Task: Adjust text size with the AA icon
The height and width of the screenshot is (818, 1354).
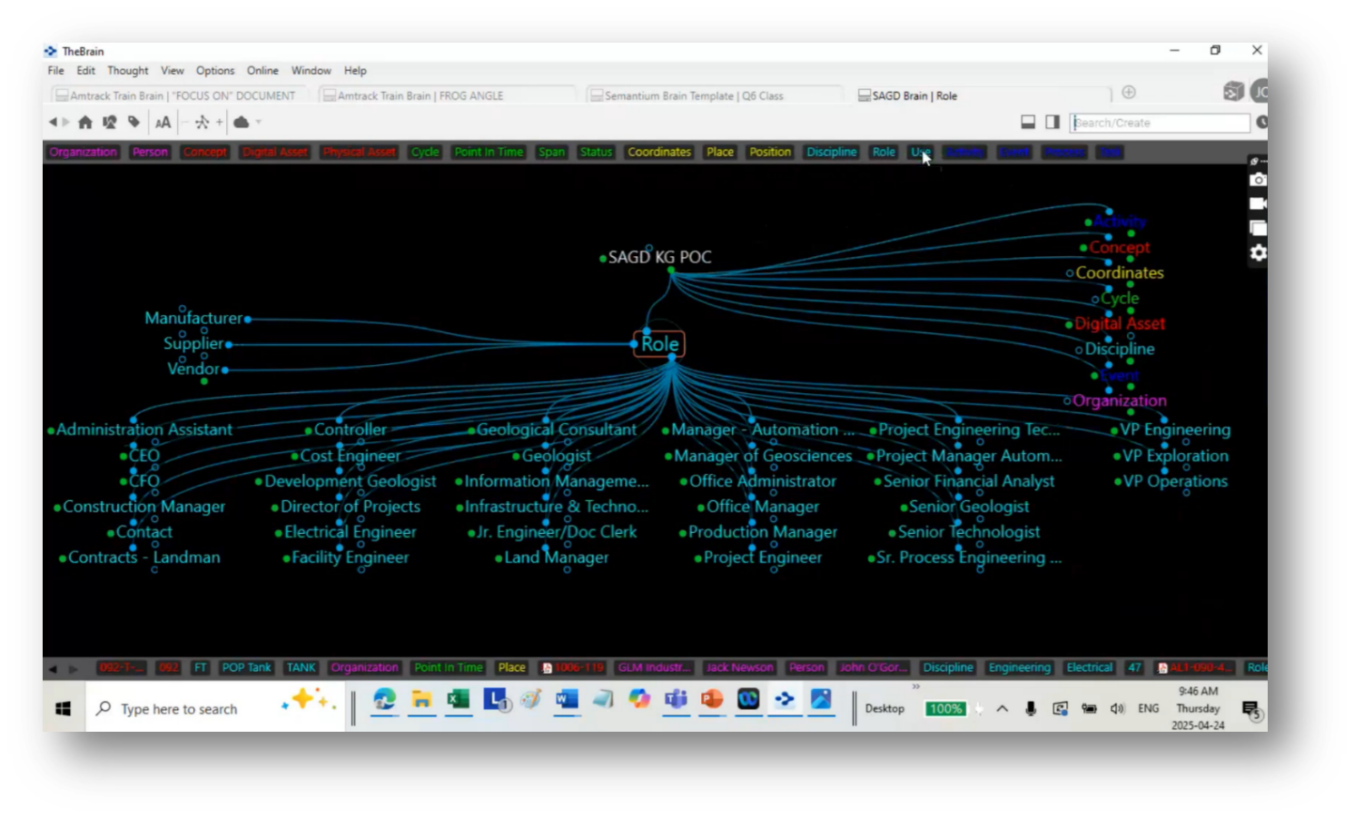Action: click(x=163, y=123)
